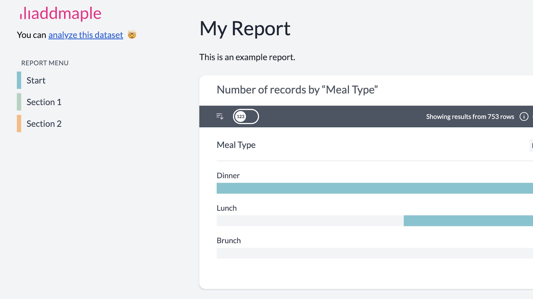Jump to Section 1 in report menu
The image size is (533, 299).
pos(44,102)
